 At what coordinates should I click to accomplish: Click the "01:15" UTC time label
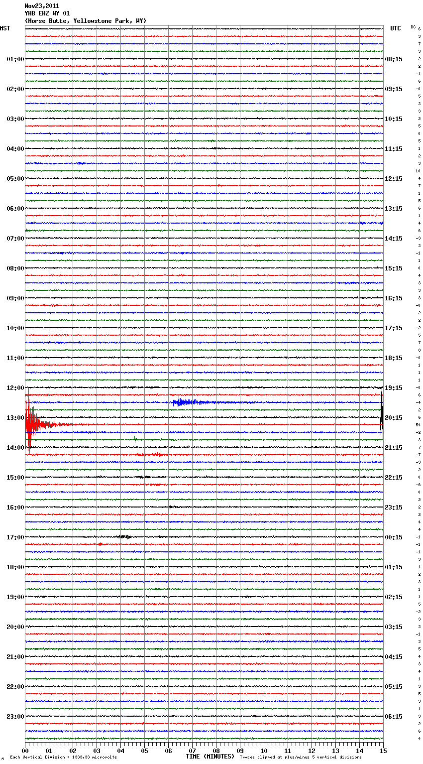point(394,567)
